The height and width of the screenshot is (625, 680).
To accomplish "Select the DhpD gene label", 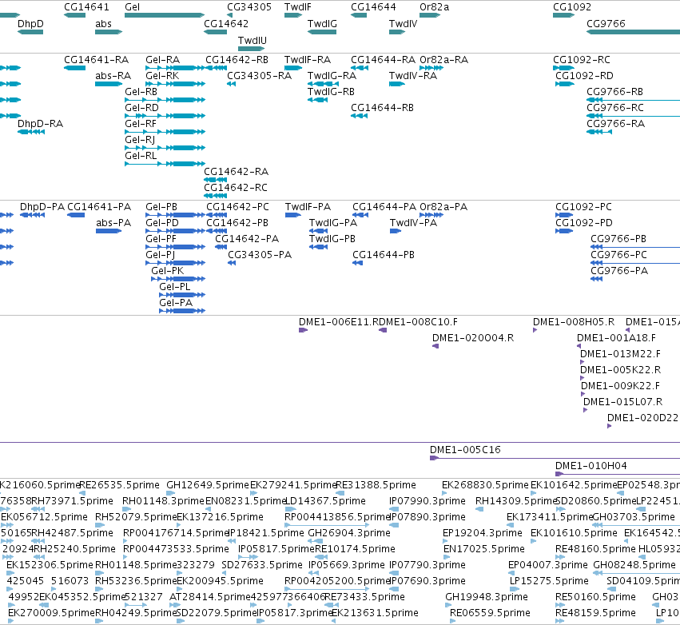I will pyautogui.click(x=30, y=23).
